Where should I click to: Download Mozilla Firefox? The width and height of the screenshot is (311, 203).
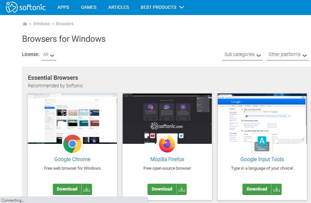pyautogui.click(x=167, y=189)
